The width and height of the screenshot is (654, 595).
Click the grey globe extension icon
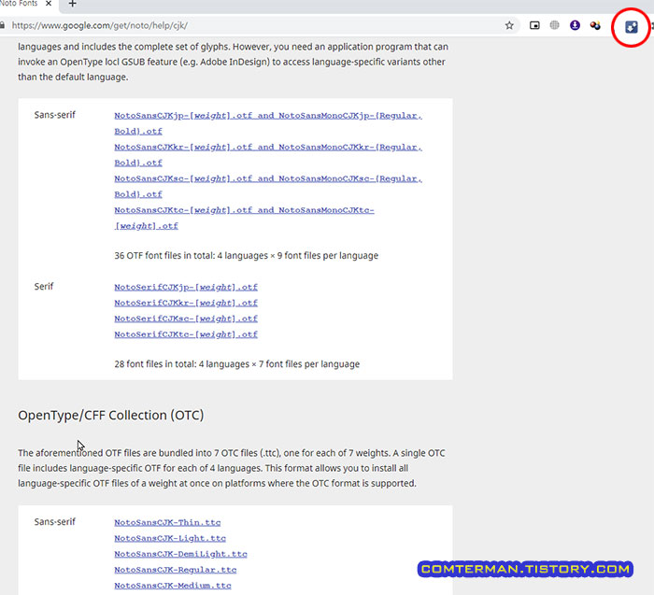coord(554,25)
